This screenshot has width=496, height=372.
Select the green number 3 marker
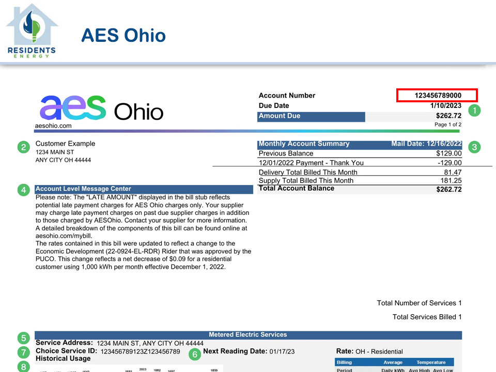(x=474, y=147)
